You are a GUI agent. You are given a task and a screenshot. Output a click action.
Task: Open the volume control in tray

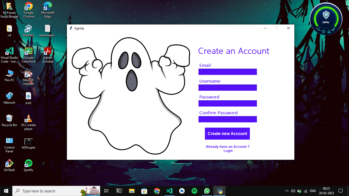(293, 191)
